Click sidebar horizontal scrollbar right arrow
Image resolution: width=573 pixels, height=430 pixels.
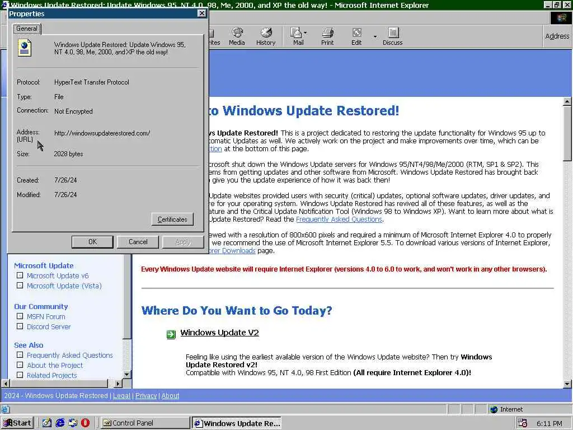pos(118,384)
